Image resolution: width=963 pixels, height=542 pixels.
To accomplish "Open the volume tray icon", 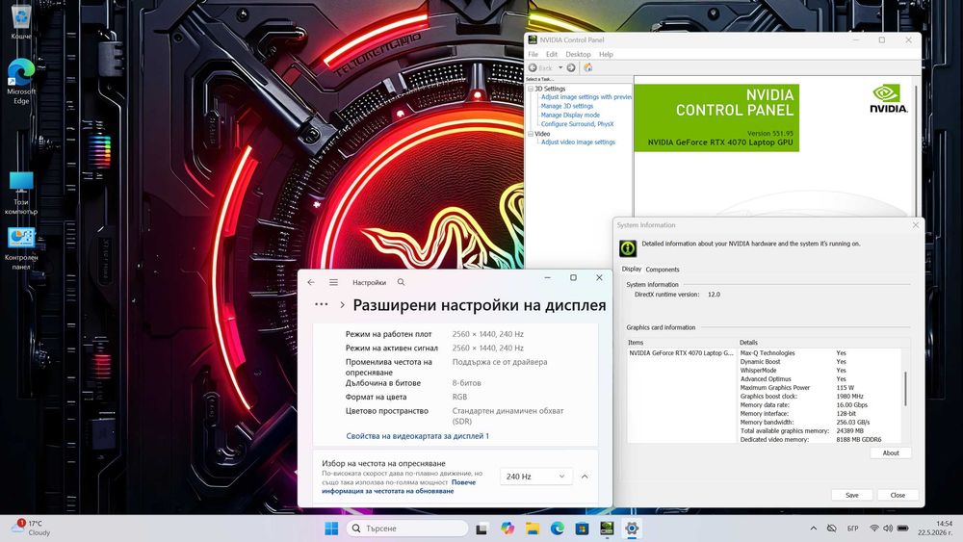I will pos(888,529).
